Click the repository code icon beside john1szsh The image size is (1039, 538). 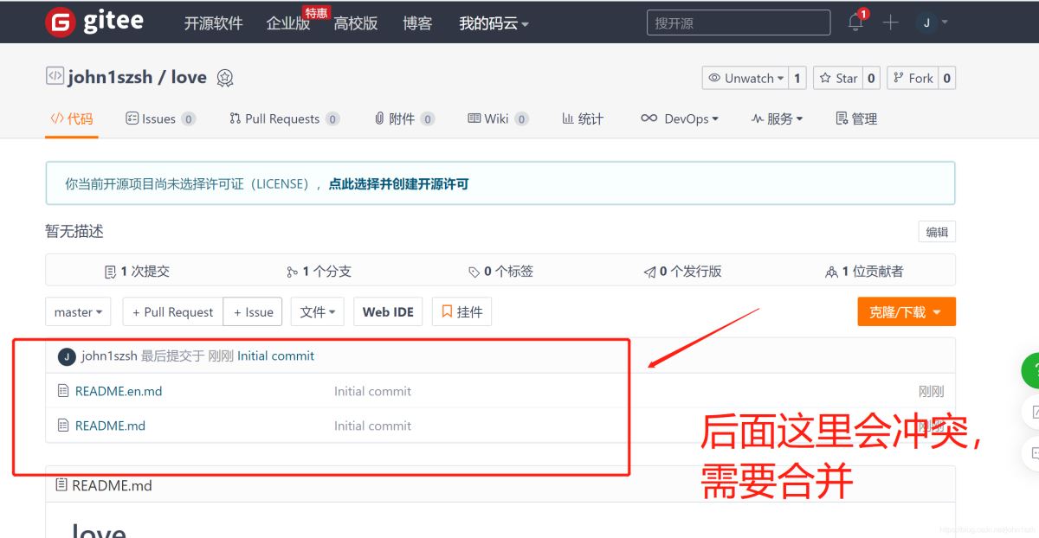(55, 76)
